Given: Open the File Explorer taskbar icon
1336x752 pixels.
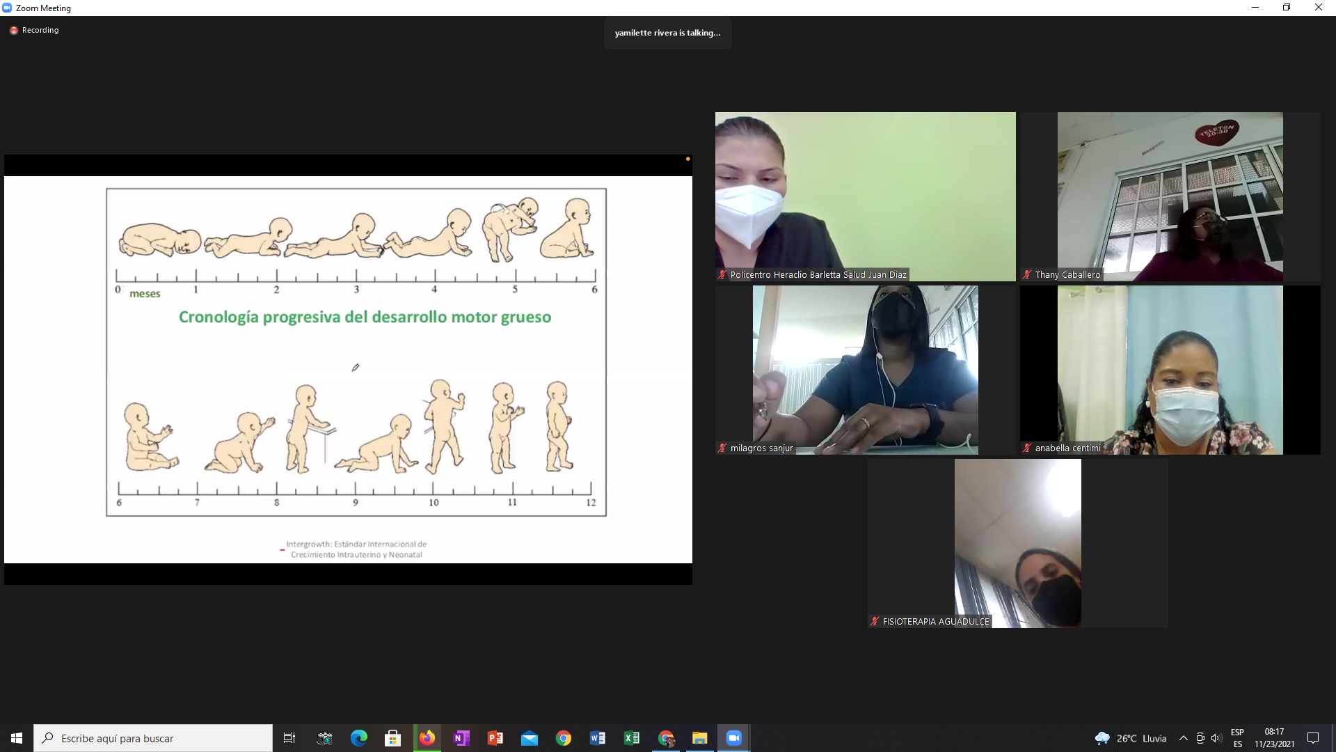Looking at the screenshot, I should coord(699,738).
